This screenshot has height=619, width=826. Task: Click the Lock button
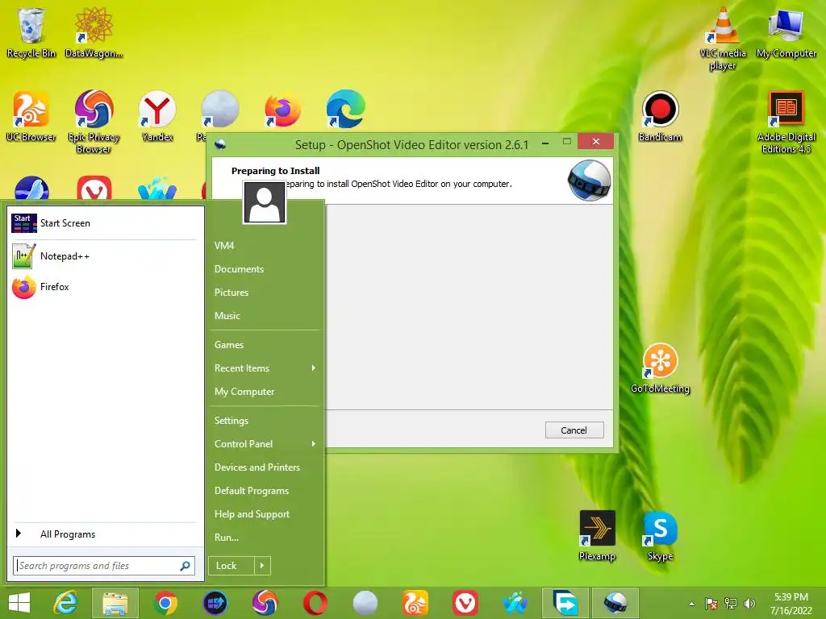tap(232, 566)
